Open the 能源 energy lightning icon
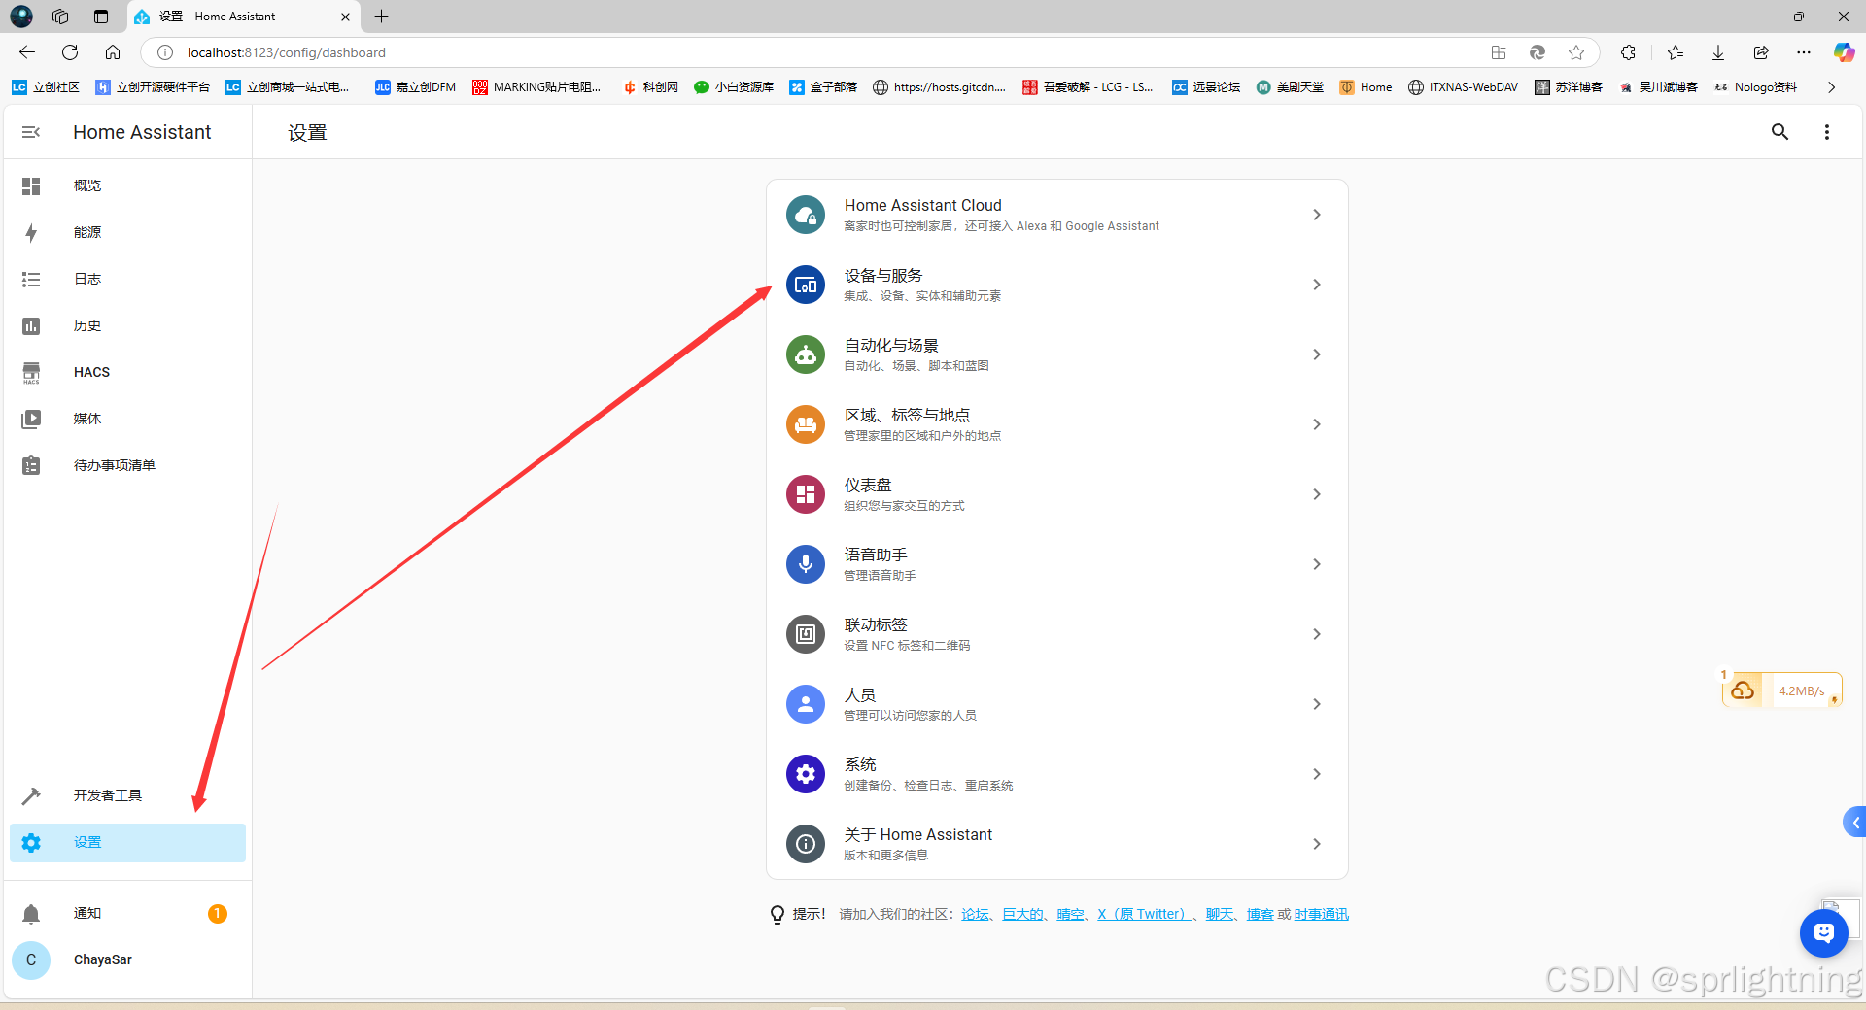Viewport: 1866px width, 1010px height. click(31, 232)
